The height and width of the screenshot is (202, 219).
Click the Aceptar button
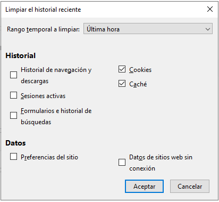point(144,187)
